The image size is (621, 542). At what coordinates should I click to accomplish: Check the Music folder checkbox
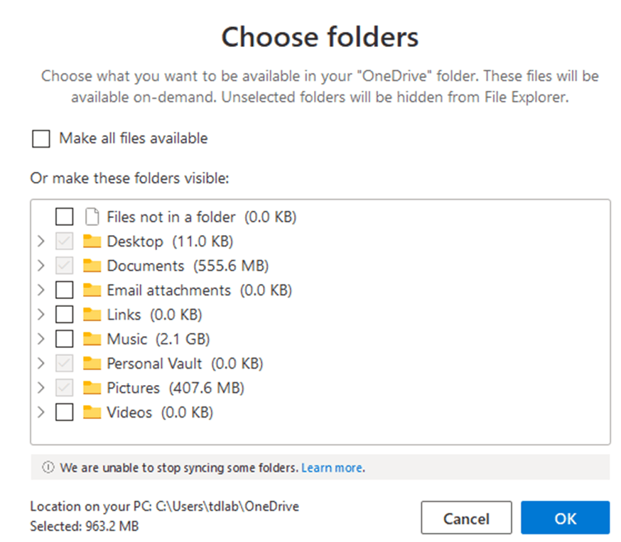[65, 339]
